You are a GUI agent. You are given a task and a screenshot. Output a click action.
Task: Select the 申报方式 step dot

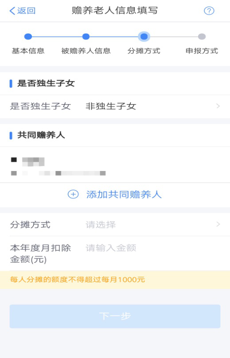(202, 36)
